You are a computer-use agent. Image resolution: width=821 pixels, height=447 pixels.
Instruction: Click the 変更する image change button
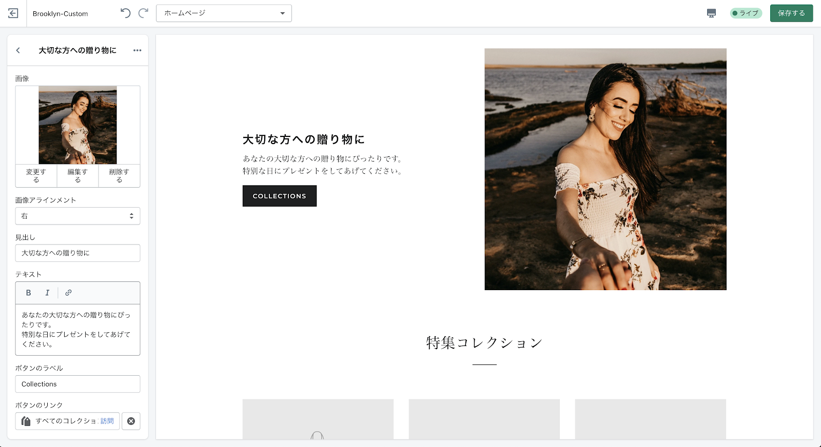[x=36, y=176]
